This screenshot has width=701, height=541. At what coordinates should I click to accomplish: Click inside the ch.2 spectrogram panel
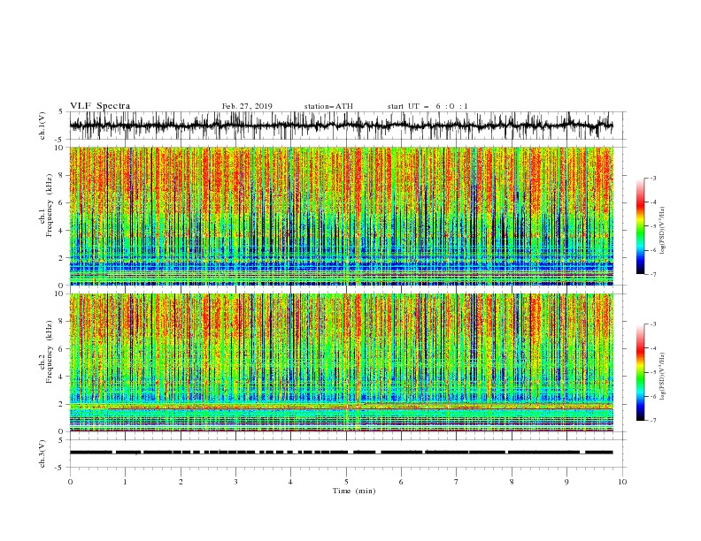342,362
